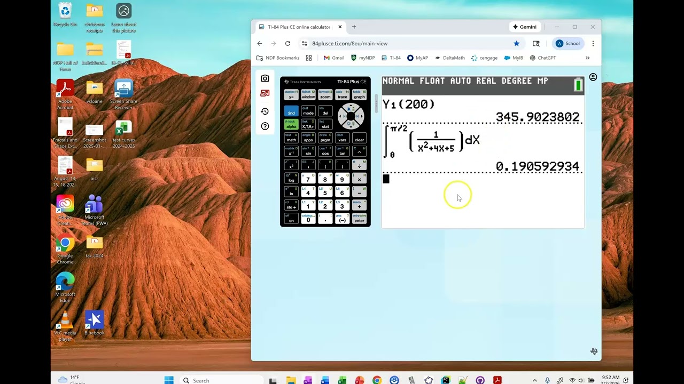The height and width of the screenshot is (384, 684).
Task: Open the Google Lens search icon in toolbar
Action: 536,43
